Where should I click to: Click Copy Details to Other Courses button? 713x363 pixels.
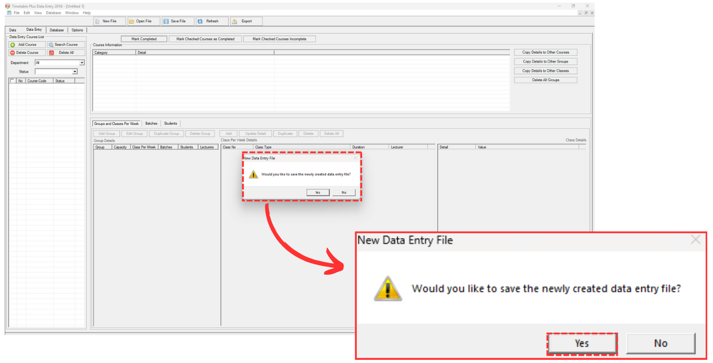pyautogui.click(x=546, y=52)
